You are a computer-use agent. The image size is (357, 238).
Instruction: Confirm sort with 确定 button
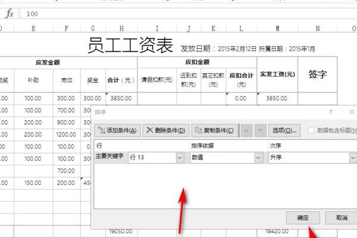[x=303, y=218]
